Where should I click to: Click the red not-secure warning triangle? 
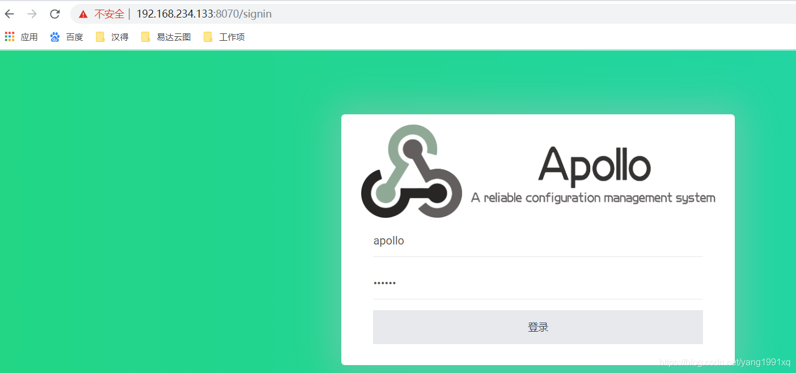pyautogui.click(x=83, y=14)
